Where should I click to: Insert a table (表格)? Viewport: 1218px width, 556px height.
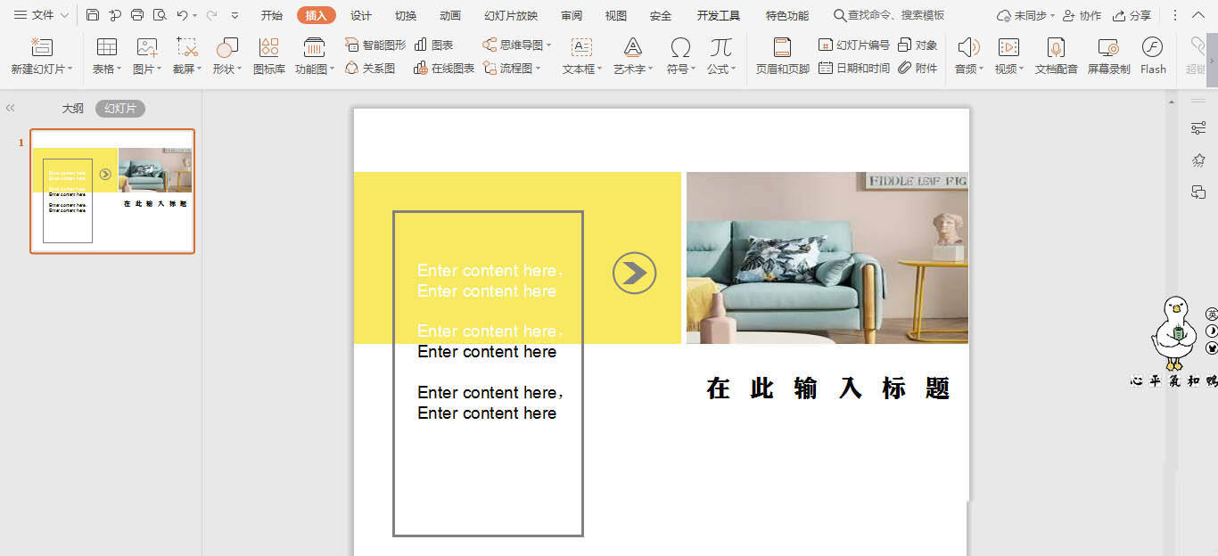tap(107, 55)
